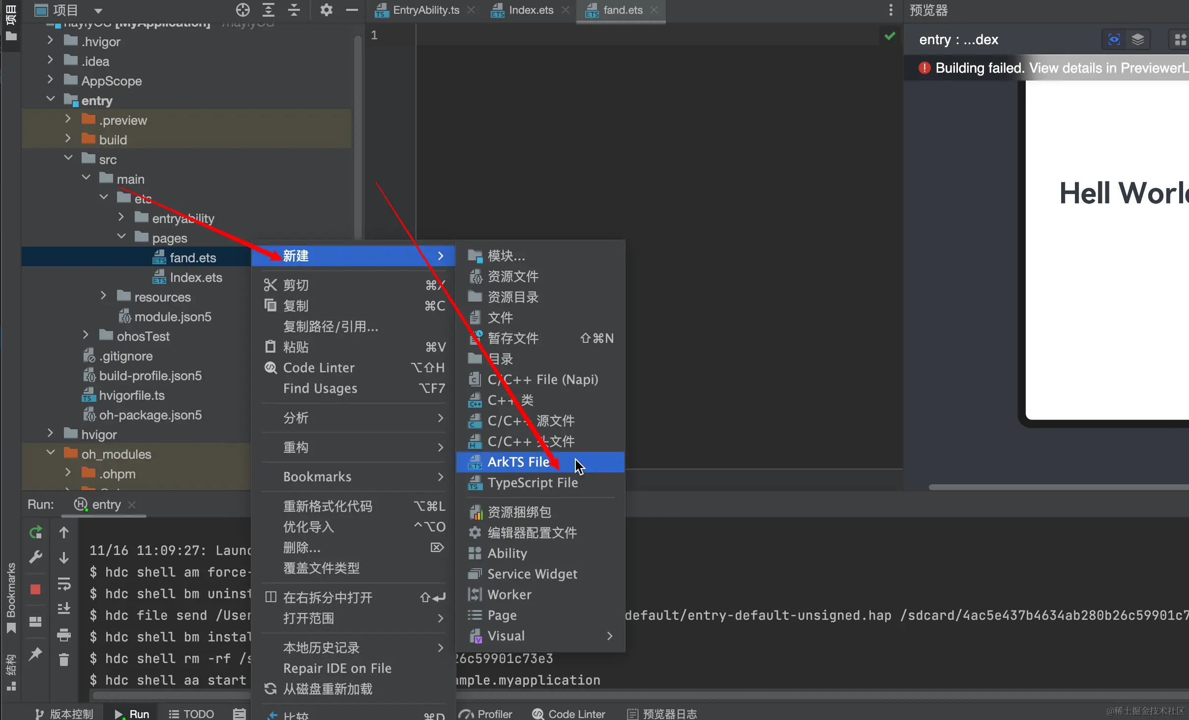
Task: Click the expand all icon in project panel
Action: click(268, 10)
